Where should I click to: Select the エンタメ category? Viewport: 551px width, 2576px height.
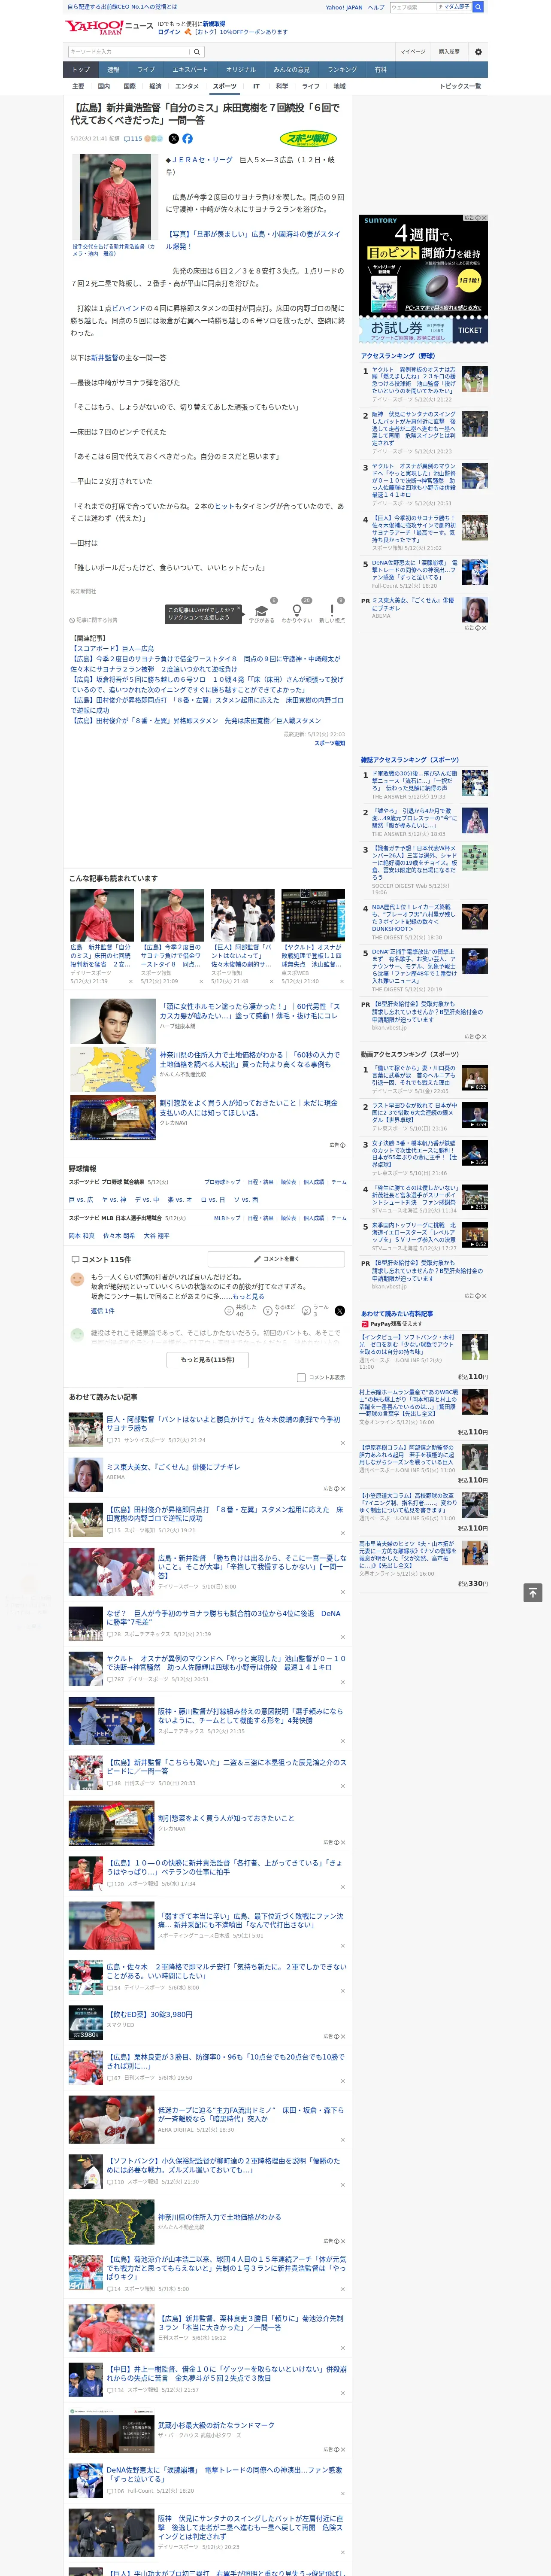tap(187, 86)
